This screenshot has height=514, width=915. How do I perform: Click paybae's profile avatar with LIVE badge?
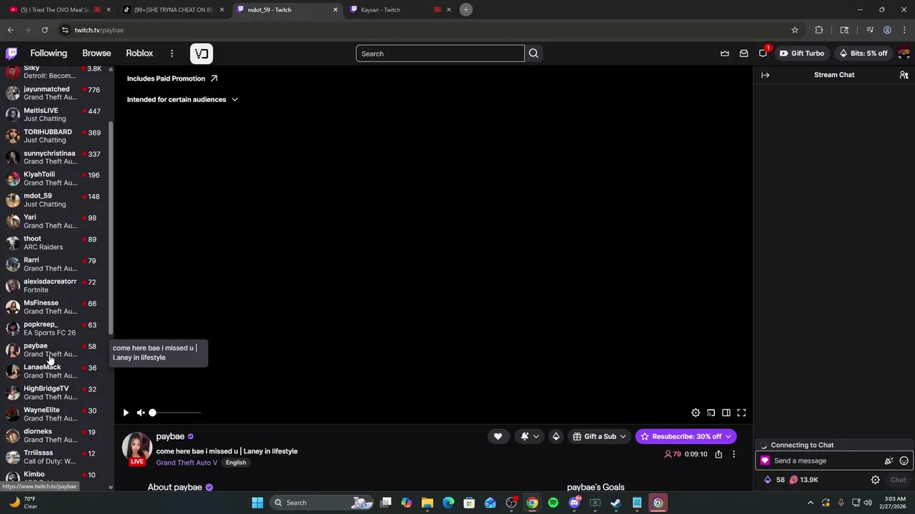tap(137, 449)
